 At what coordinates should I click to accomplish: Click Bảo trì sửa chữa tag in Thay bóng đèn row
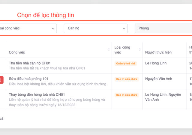126,95
